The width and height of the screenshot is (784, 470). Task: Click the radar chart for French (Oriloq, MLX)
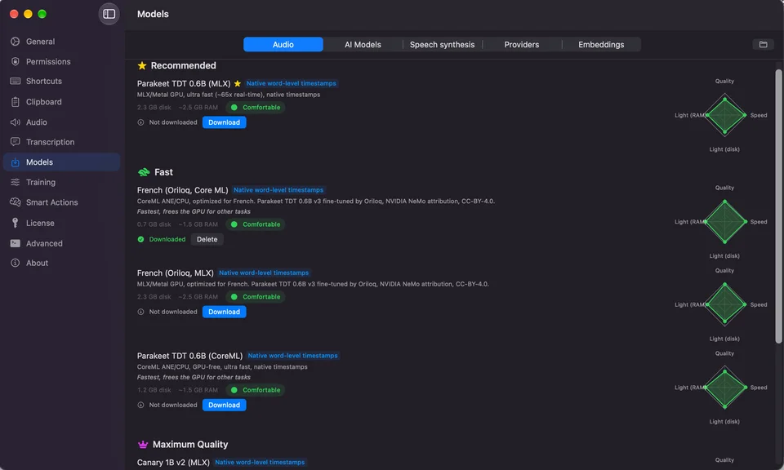click(724, 304)
